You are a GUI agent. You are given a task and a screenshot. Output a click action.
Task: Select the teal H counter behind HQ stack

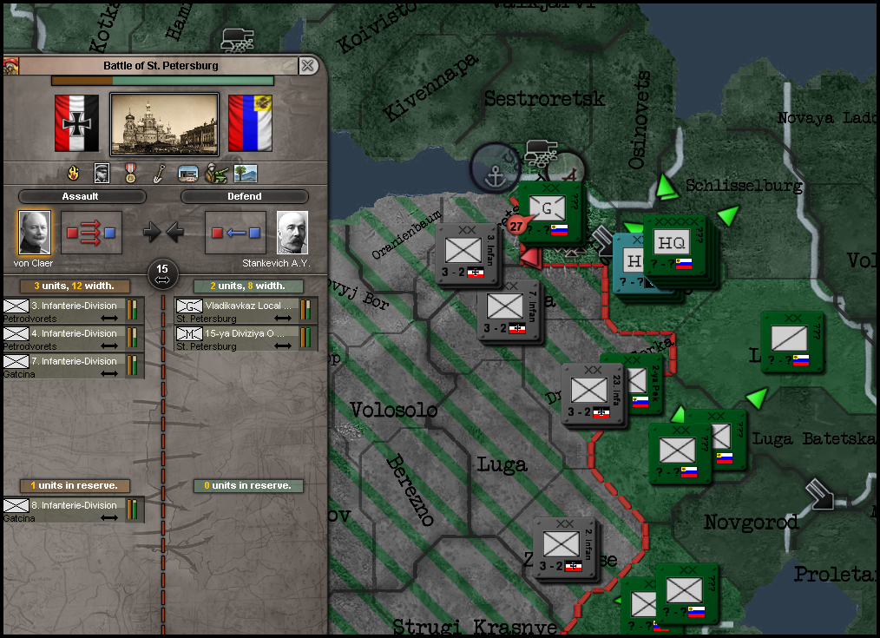click(628, 264)
